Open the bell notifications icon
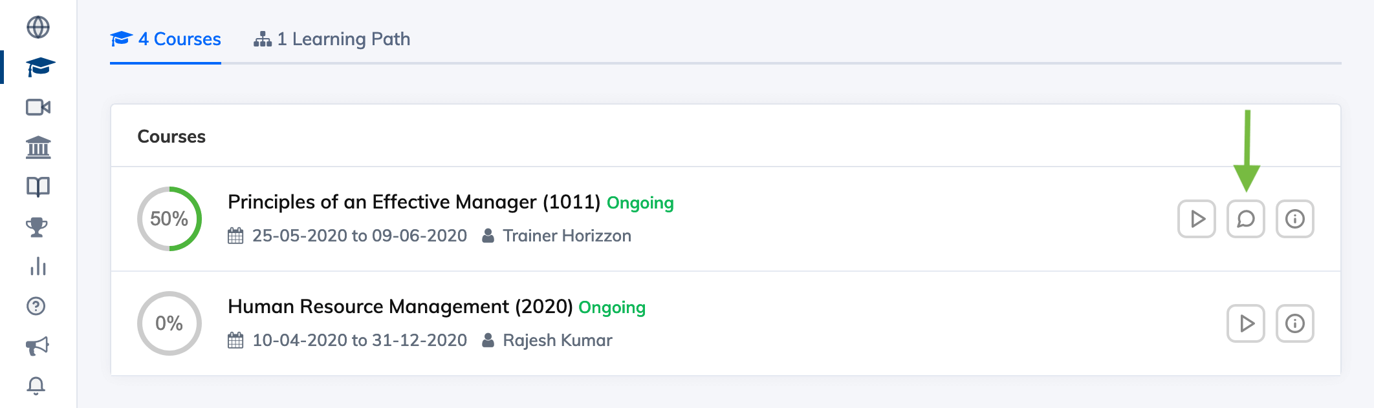 pos(36,385)
